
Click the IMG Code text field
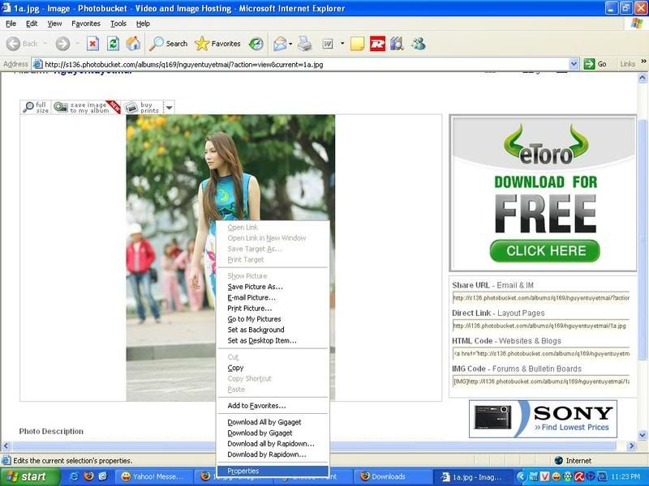click(x=541, y=381)
